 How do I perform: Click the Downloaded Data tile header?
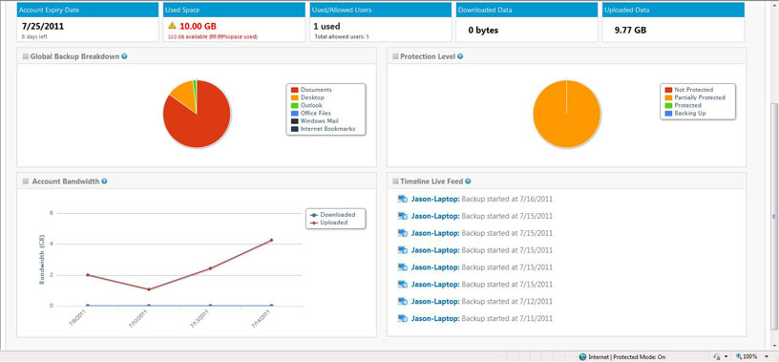[527, 10]
